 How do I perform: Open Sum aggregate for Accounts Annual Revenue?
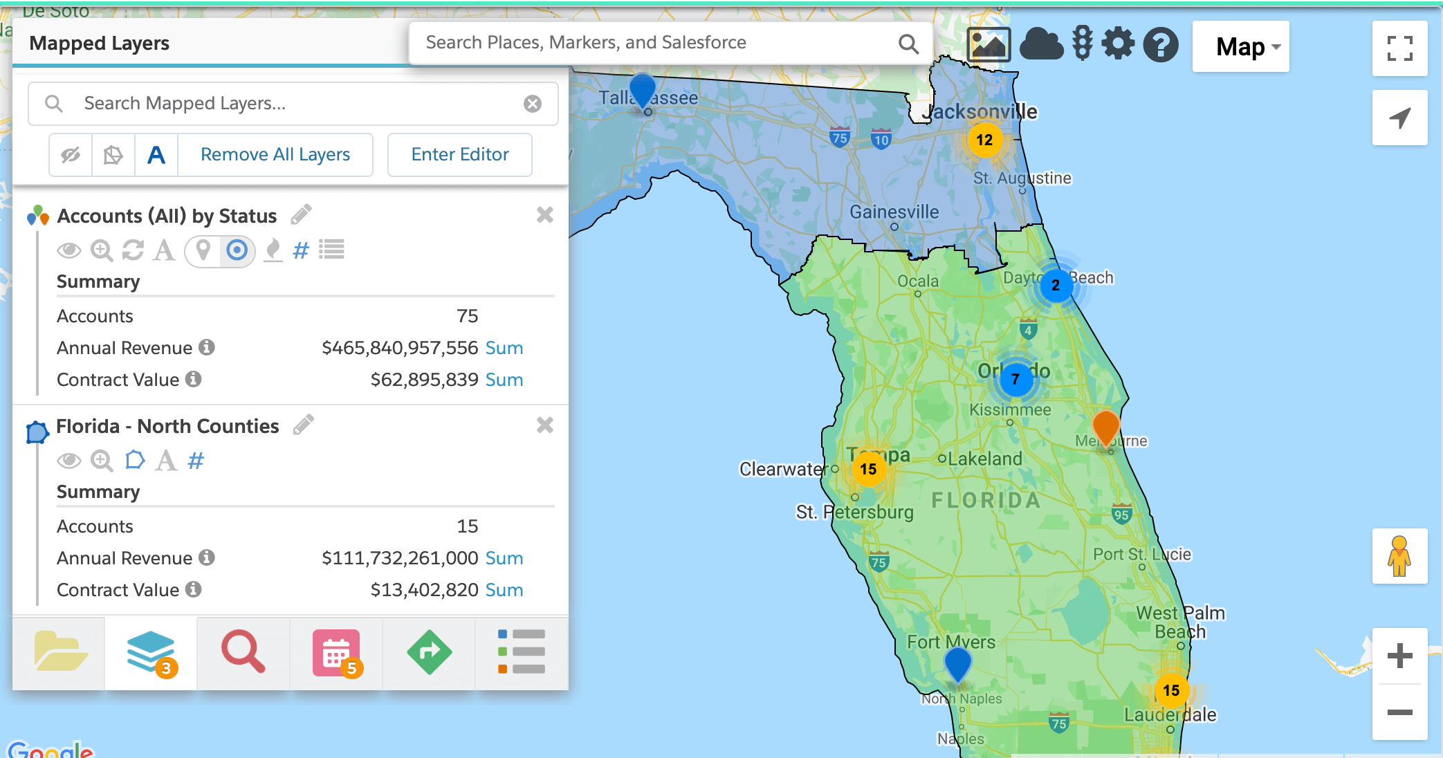coord(504,348)
